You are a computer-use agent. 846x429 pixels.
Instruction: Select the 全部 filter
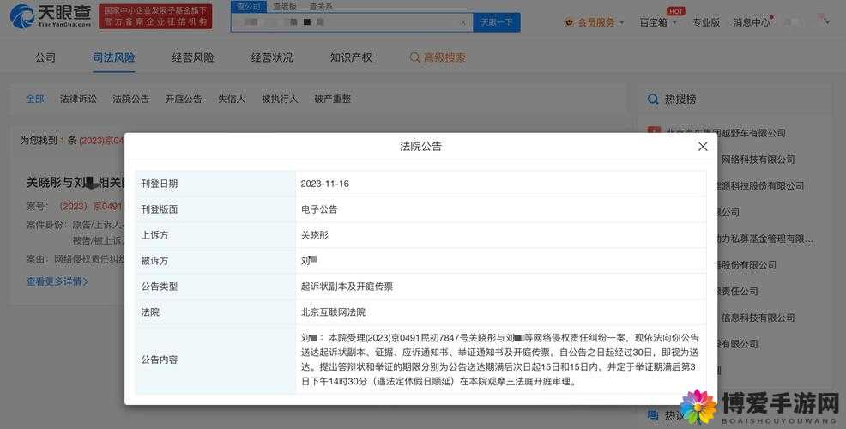point(35,99)
